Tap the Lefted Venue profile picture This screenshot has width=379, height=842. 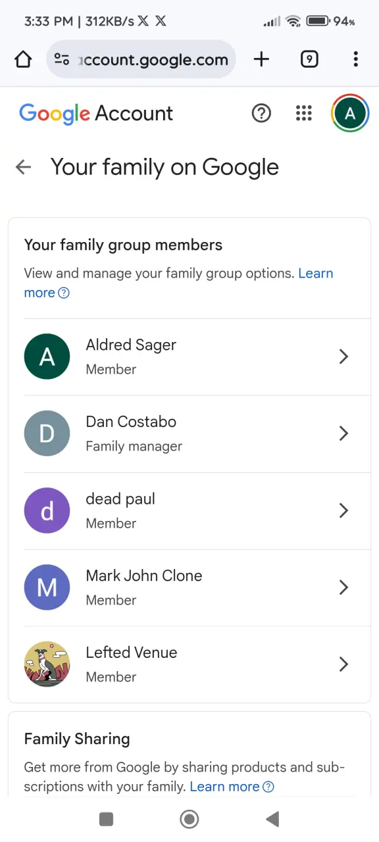47,664
